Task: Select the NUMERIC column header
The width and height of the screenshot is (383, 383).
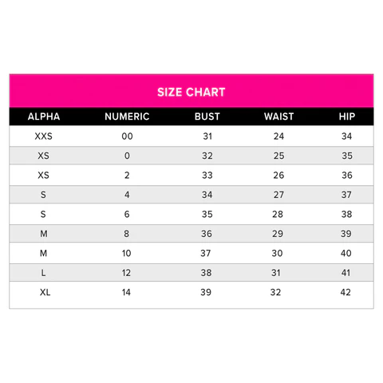Action: pos(127,116)
